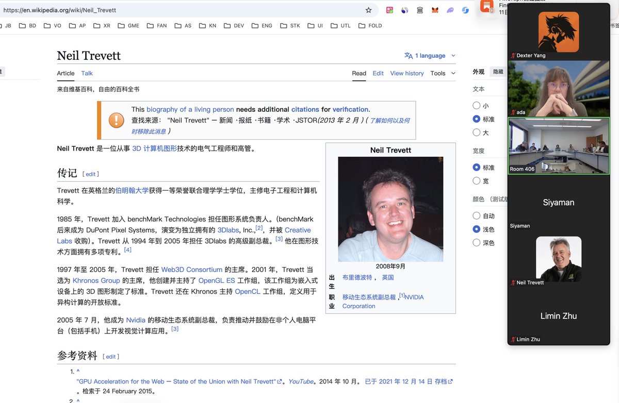Select the large (大) text size option
Screen dimensions: 619x403
(x=477, y=132)
